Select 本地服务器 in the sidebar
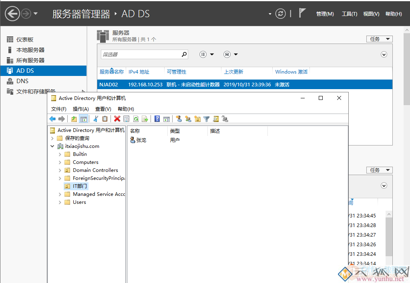This screenshot has height=283, width=410. click(x=30, y=50)
